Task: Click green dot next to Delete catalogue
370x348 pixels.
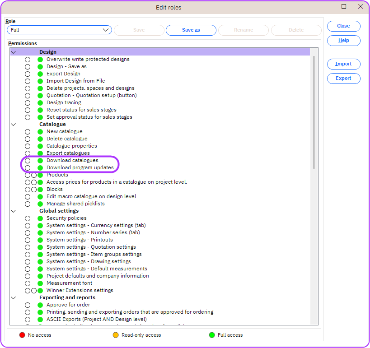Action: point(40,139)
